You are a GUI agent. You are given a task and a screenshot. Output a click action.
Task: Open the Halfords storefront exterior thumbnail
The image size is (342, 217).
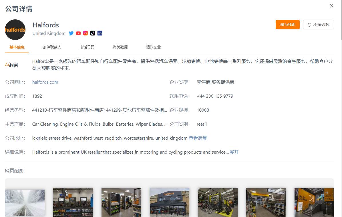pyautogui.click(x=170, y=202)
